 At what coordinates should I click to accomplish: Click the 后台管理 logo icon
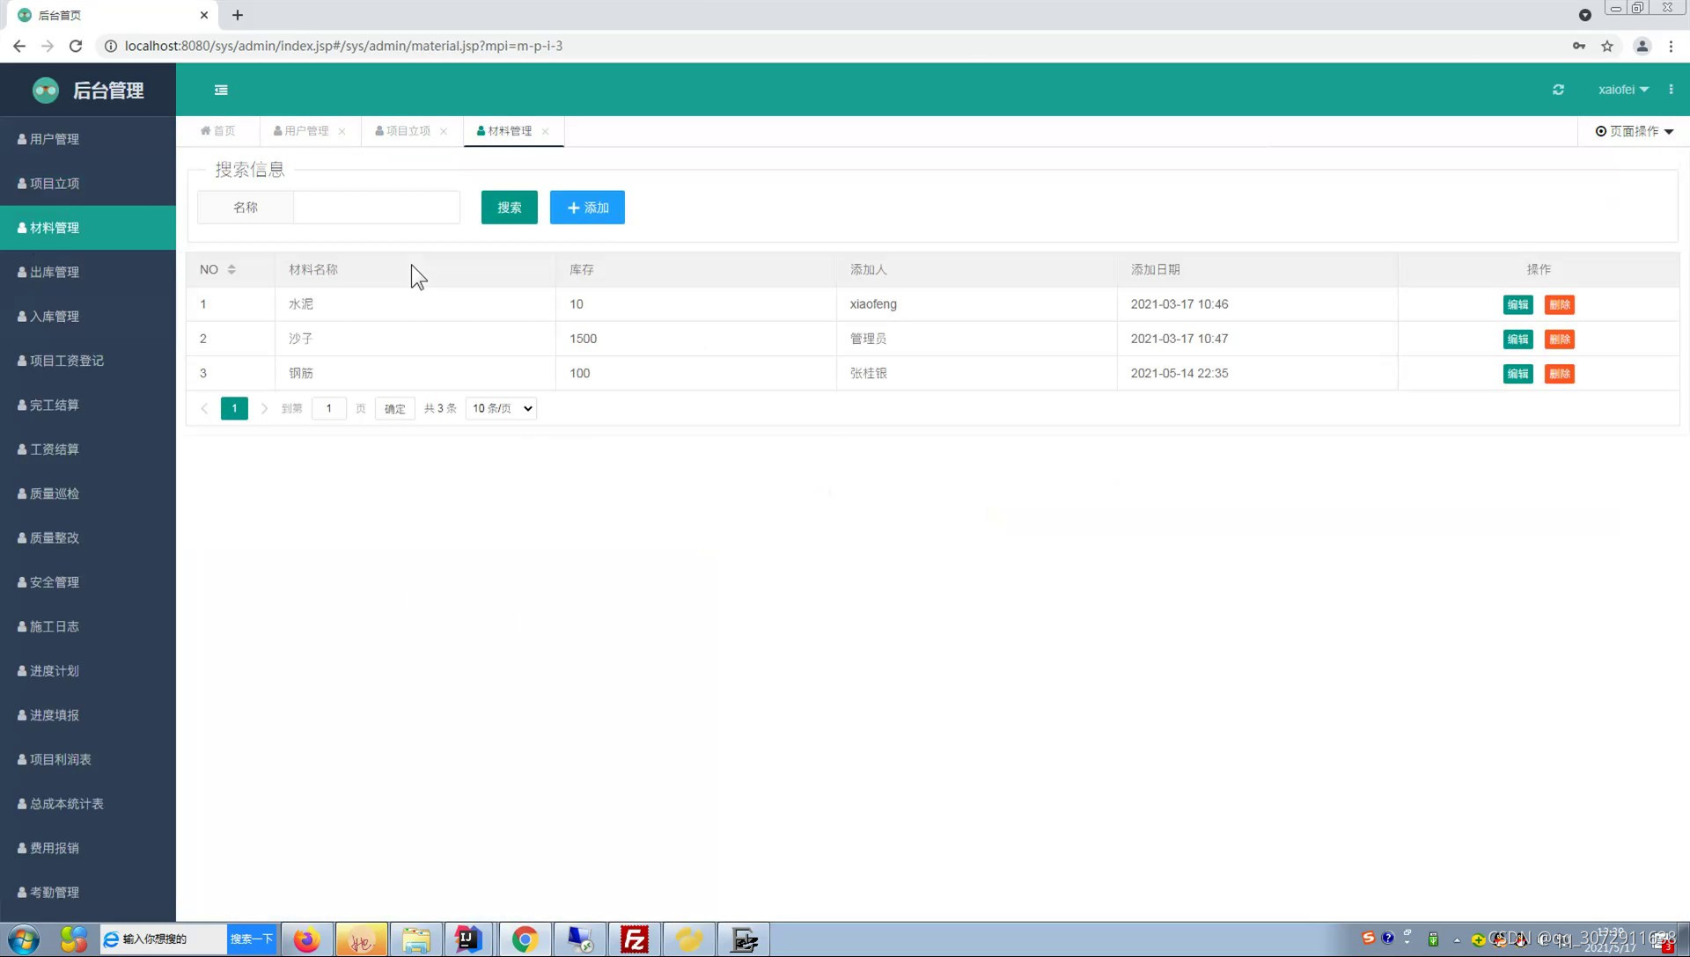(46, 90)
